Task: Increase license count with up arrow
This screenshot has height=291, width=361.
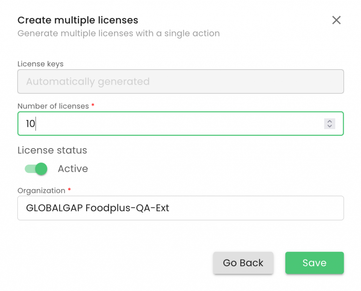Action: pyautogui.click(x=330, y=121)
